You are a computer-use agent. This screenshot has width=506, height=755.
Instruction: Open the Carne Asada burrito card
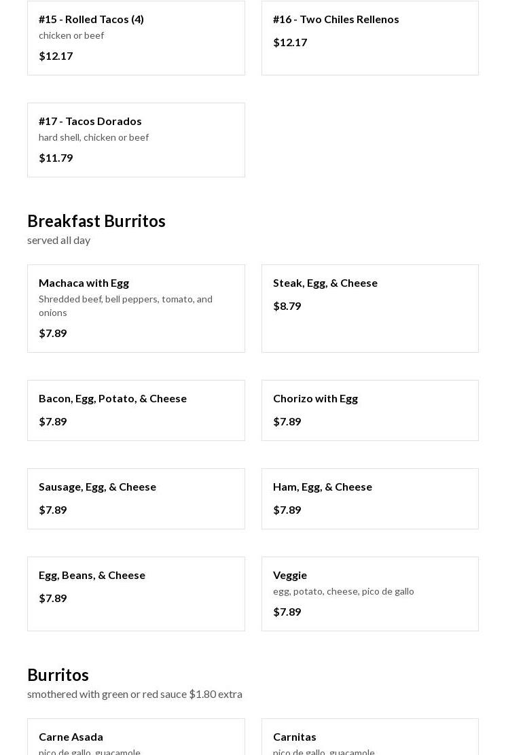pyautogui.click(x=136, y=737)
